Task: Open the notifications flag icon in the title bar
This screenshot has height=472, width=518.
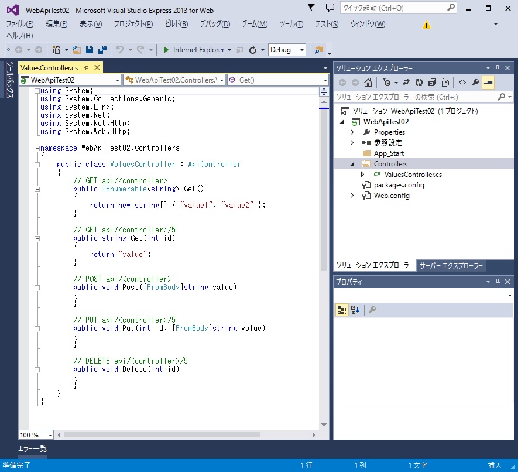Action: click(x=311, y=8)
